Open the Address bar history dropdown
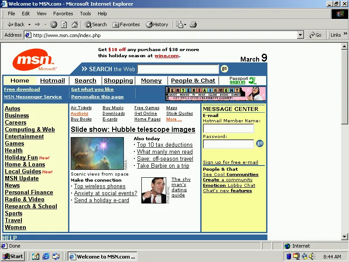This screenshot has height=262, width=349. (x=301, y=35)
